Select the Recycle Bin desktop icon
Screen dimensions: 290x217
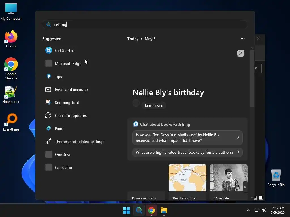pos(276,178)
